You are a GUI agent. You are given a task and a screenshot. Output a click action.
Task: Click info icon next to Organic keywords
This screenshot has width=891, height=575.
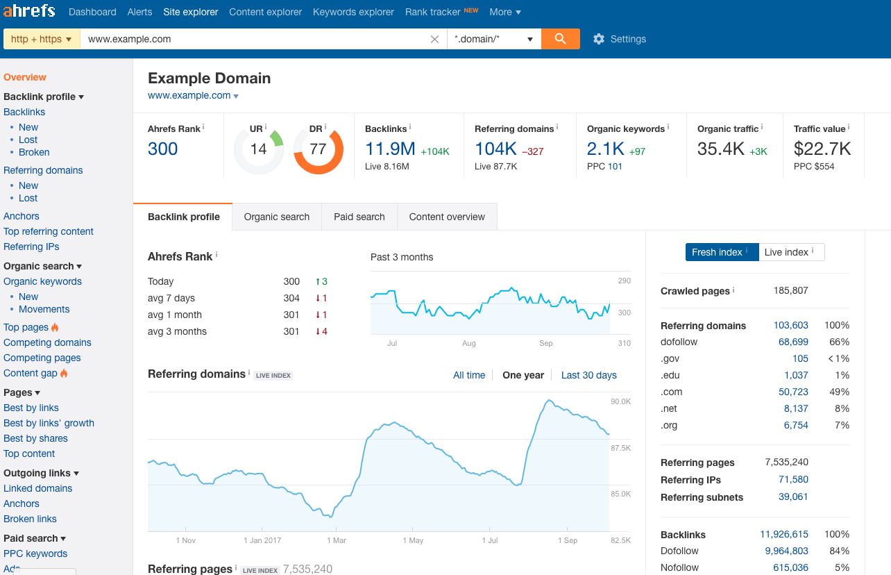click(x=668, y=127)
